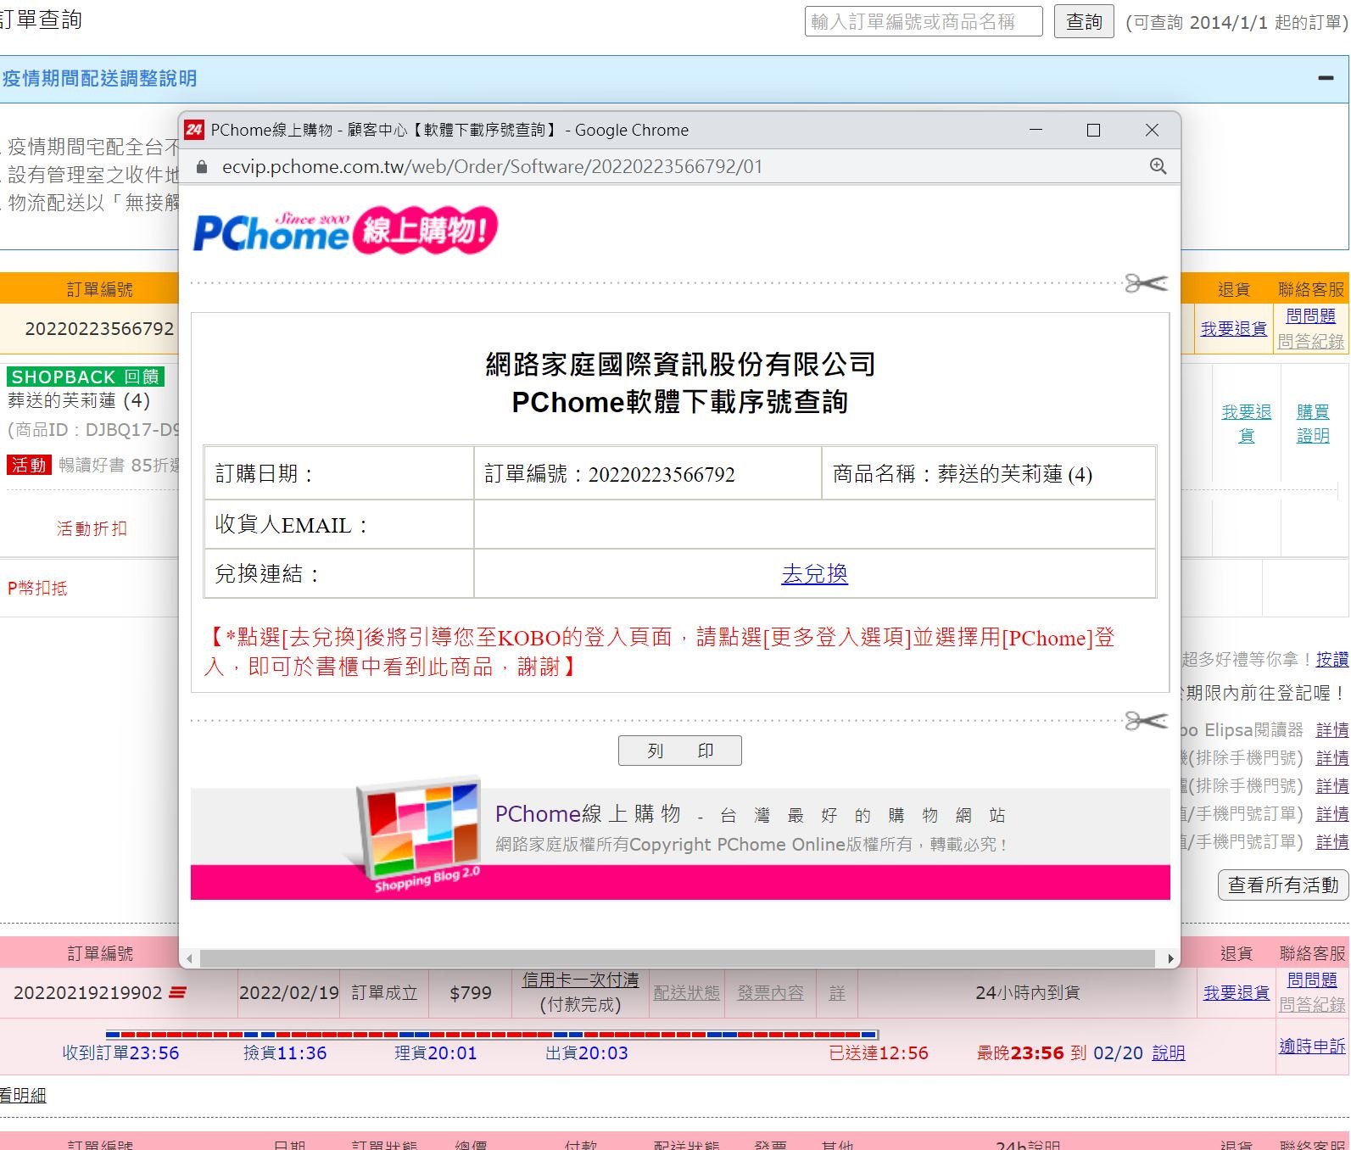
Task: Click the 查詢 search button
Action: click(1083, 22)
